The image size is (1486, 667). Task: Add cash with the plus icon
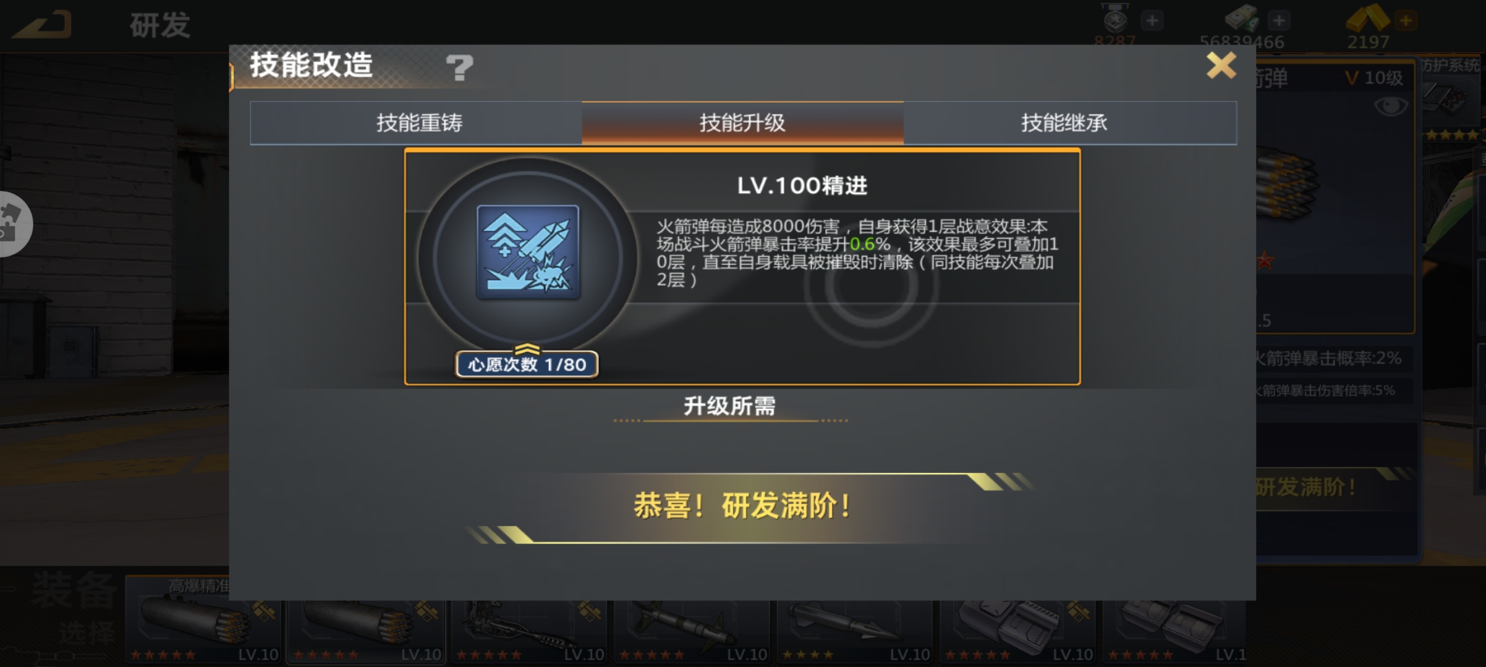tap(1279, 20)
